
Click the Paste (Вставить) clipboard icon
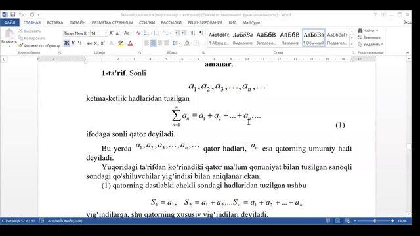coord(9,33)
